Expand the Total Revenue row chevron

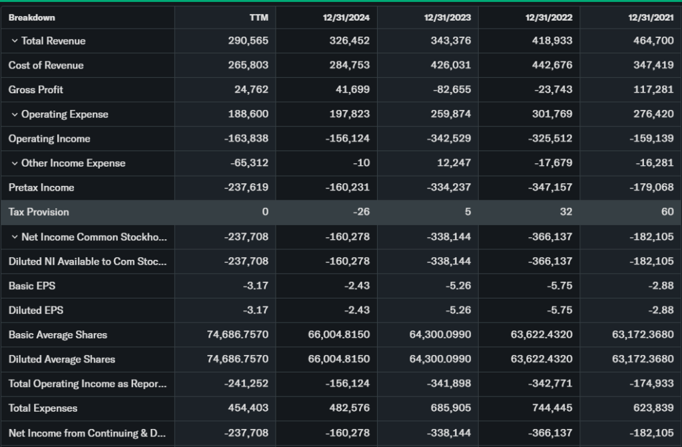click(x=14, y=41)
